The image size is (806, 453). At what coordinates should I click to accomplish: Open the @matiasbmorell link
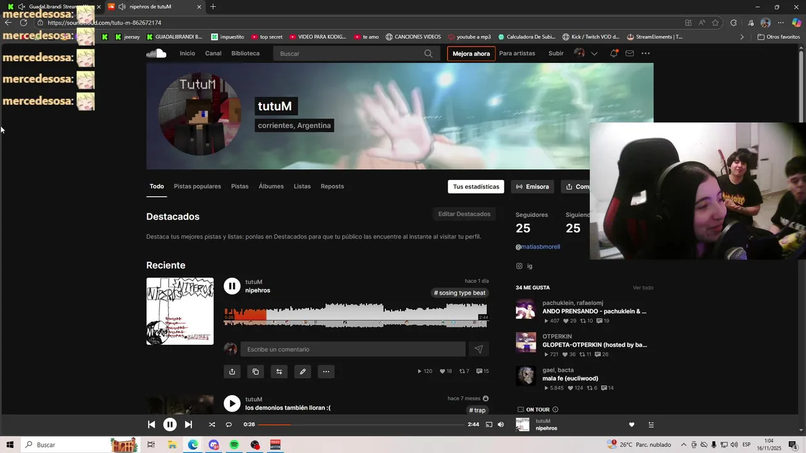(x=538, y=247)
